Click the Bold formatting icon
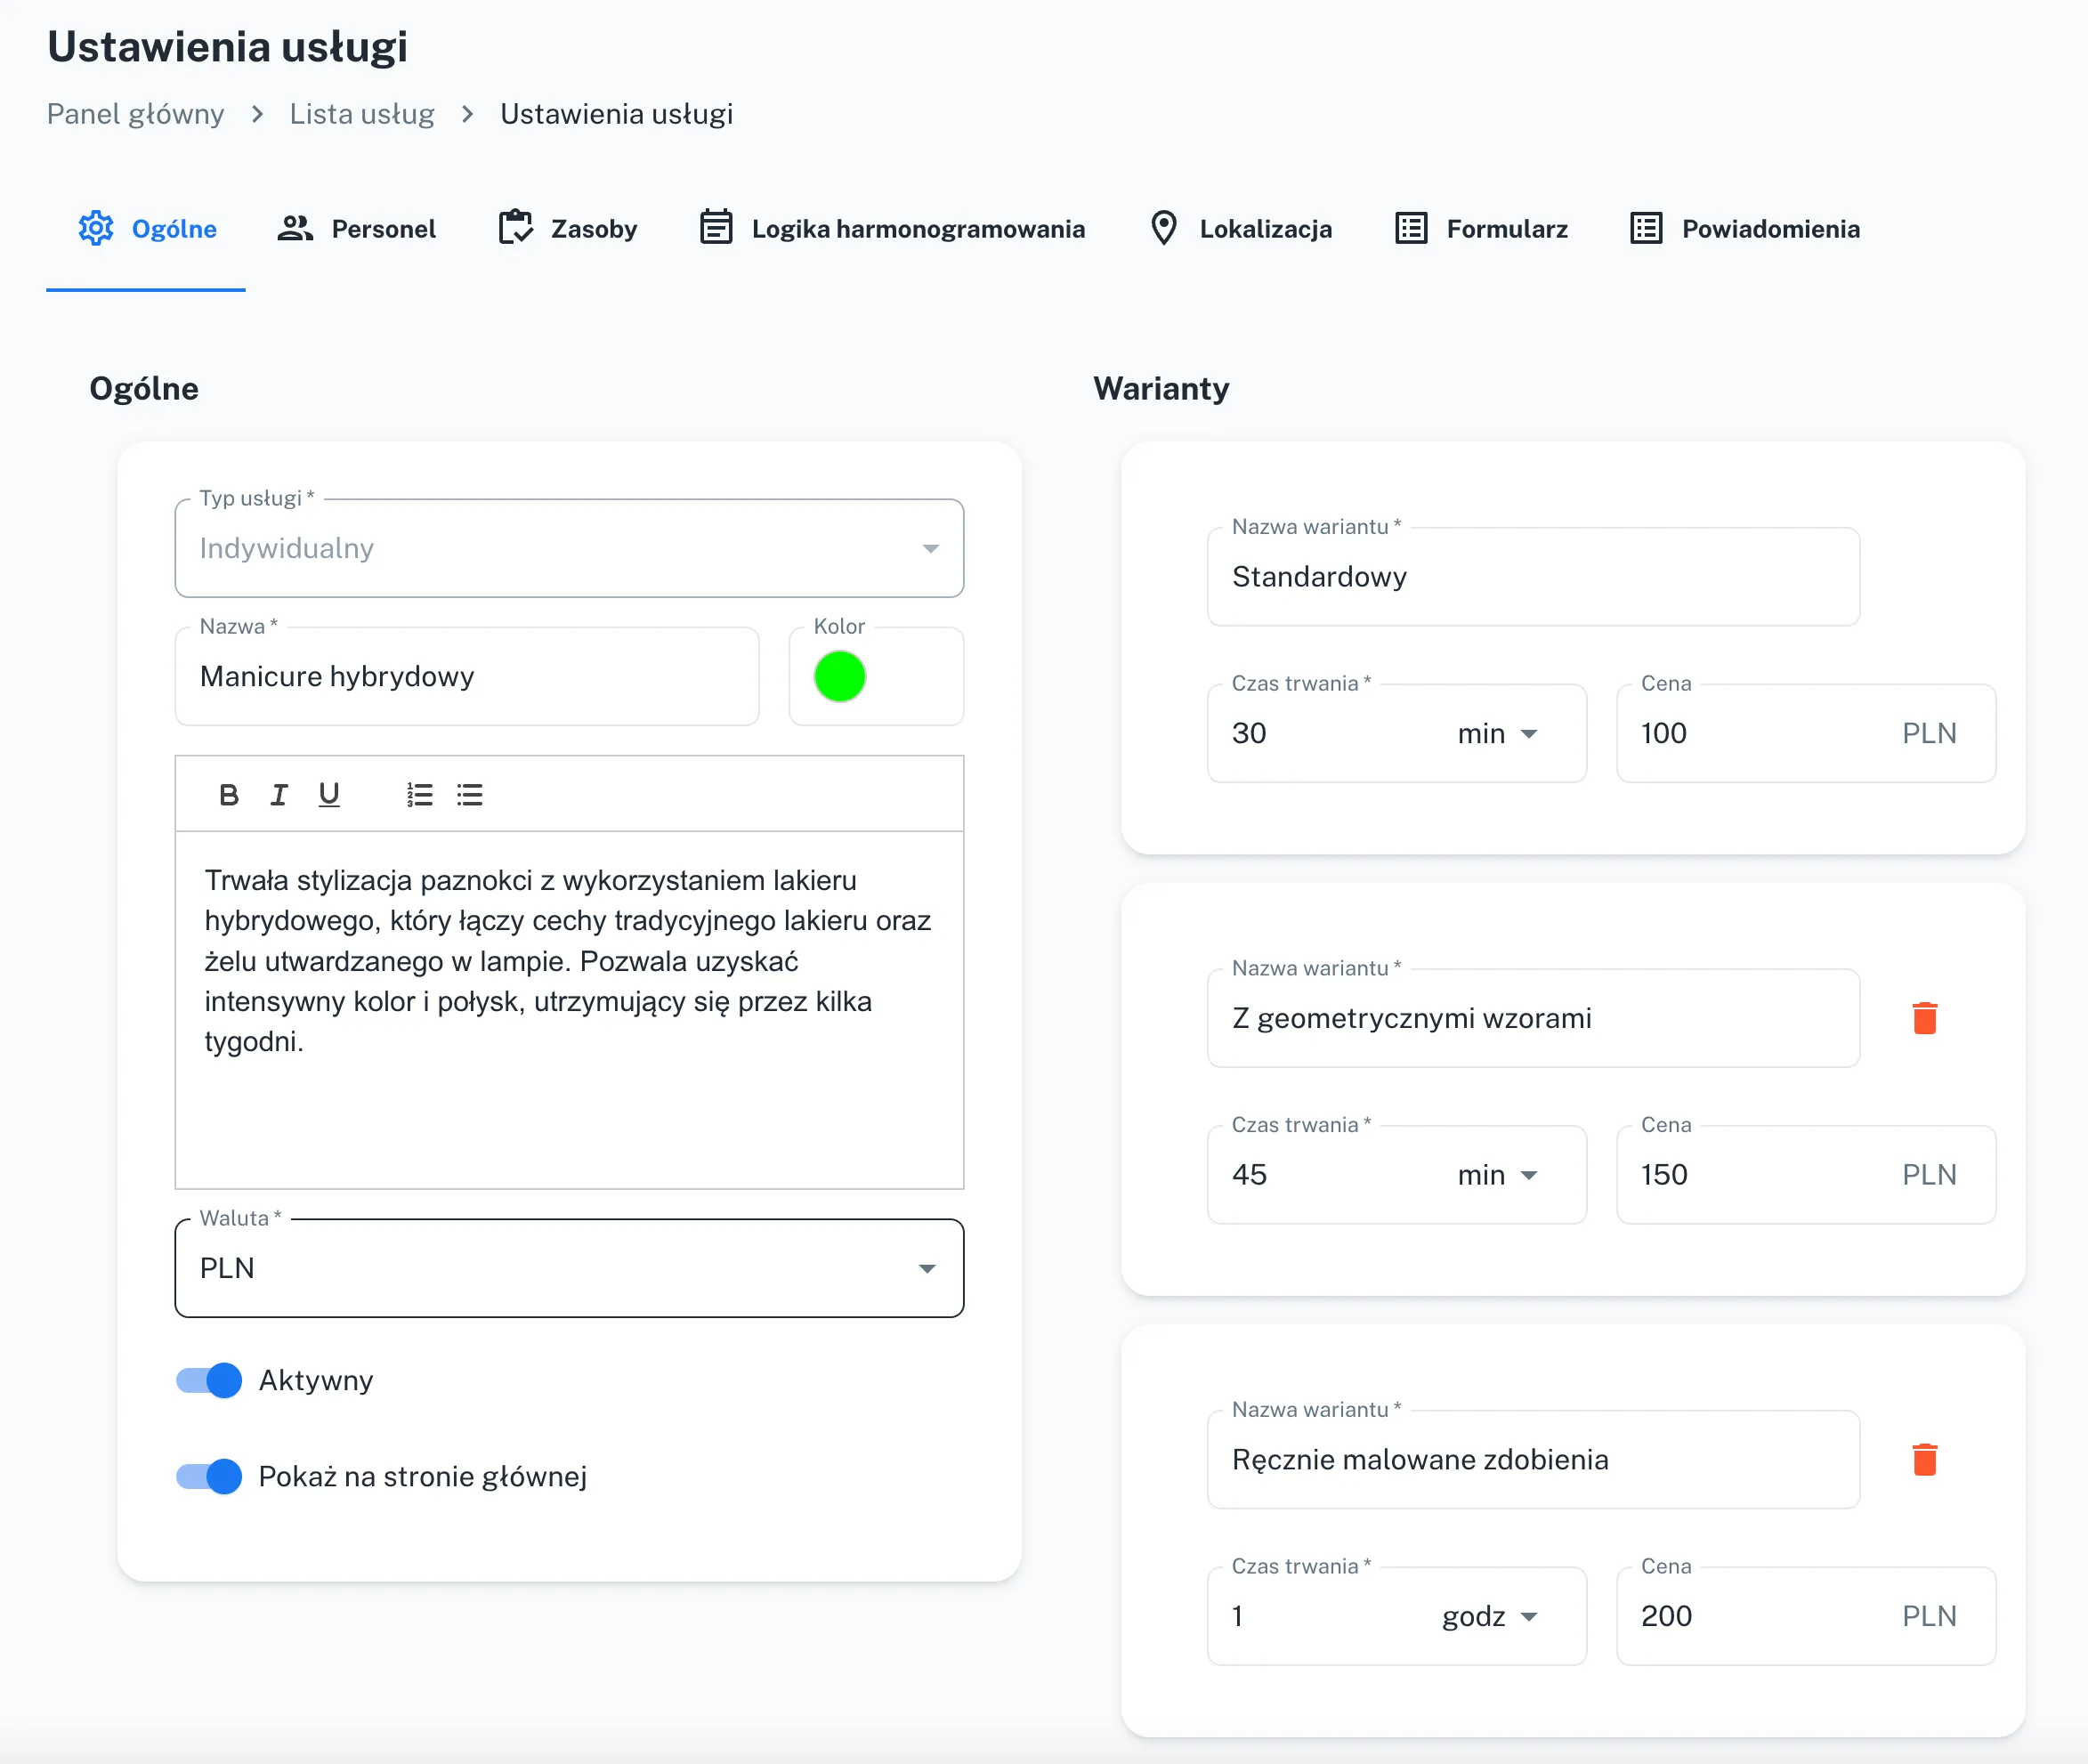 [228, 795]
